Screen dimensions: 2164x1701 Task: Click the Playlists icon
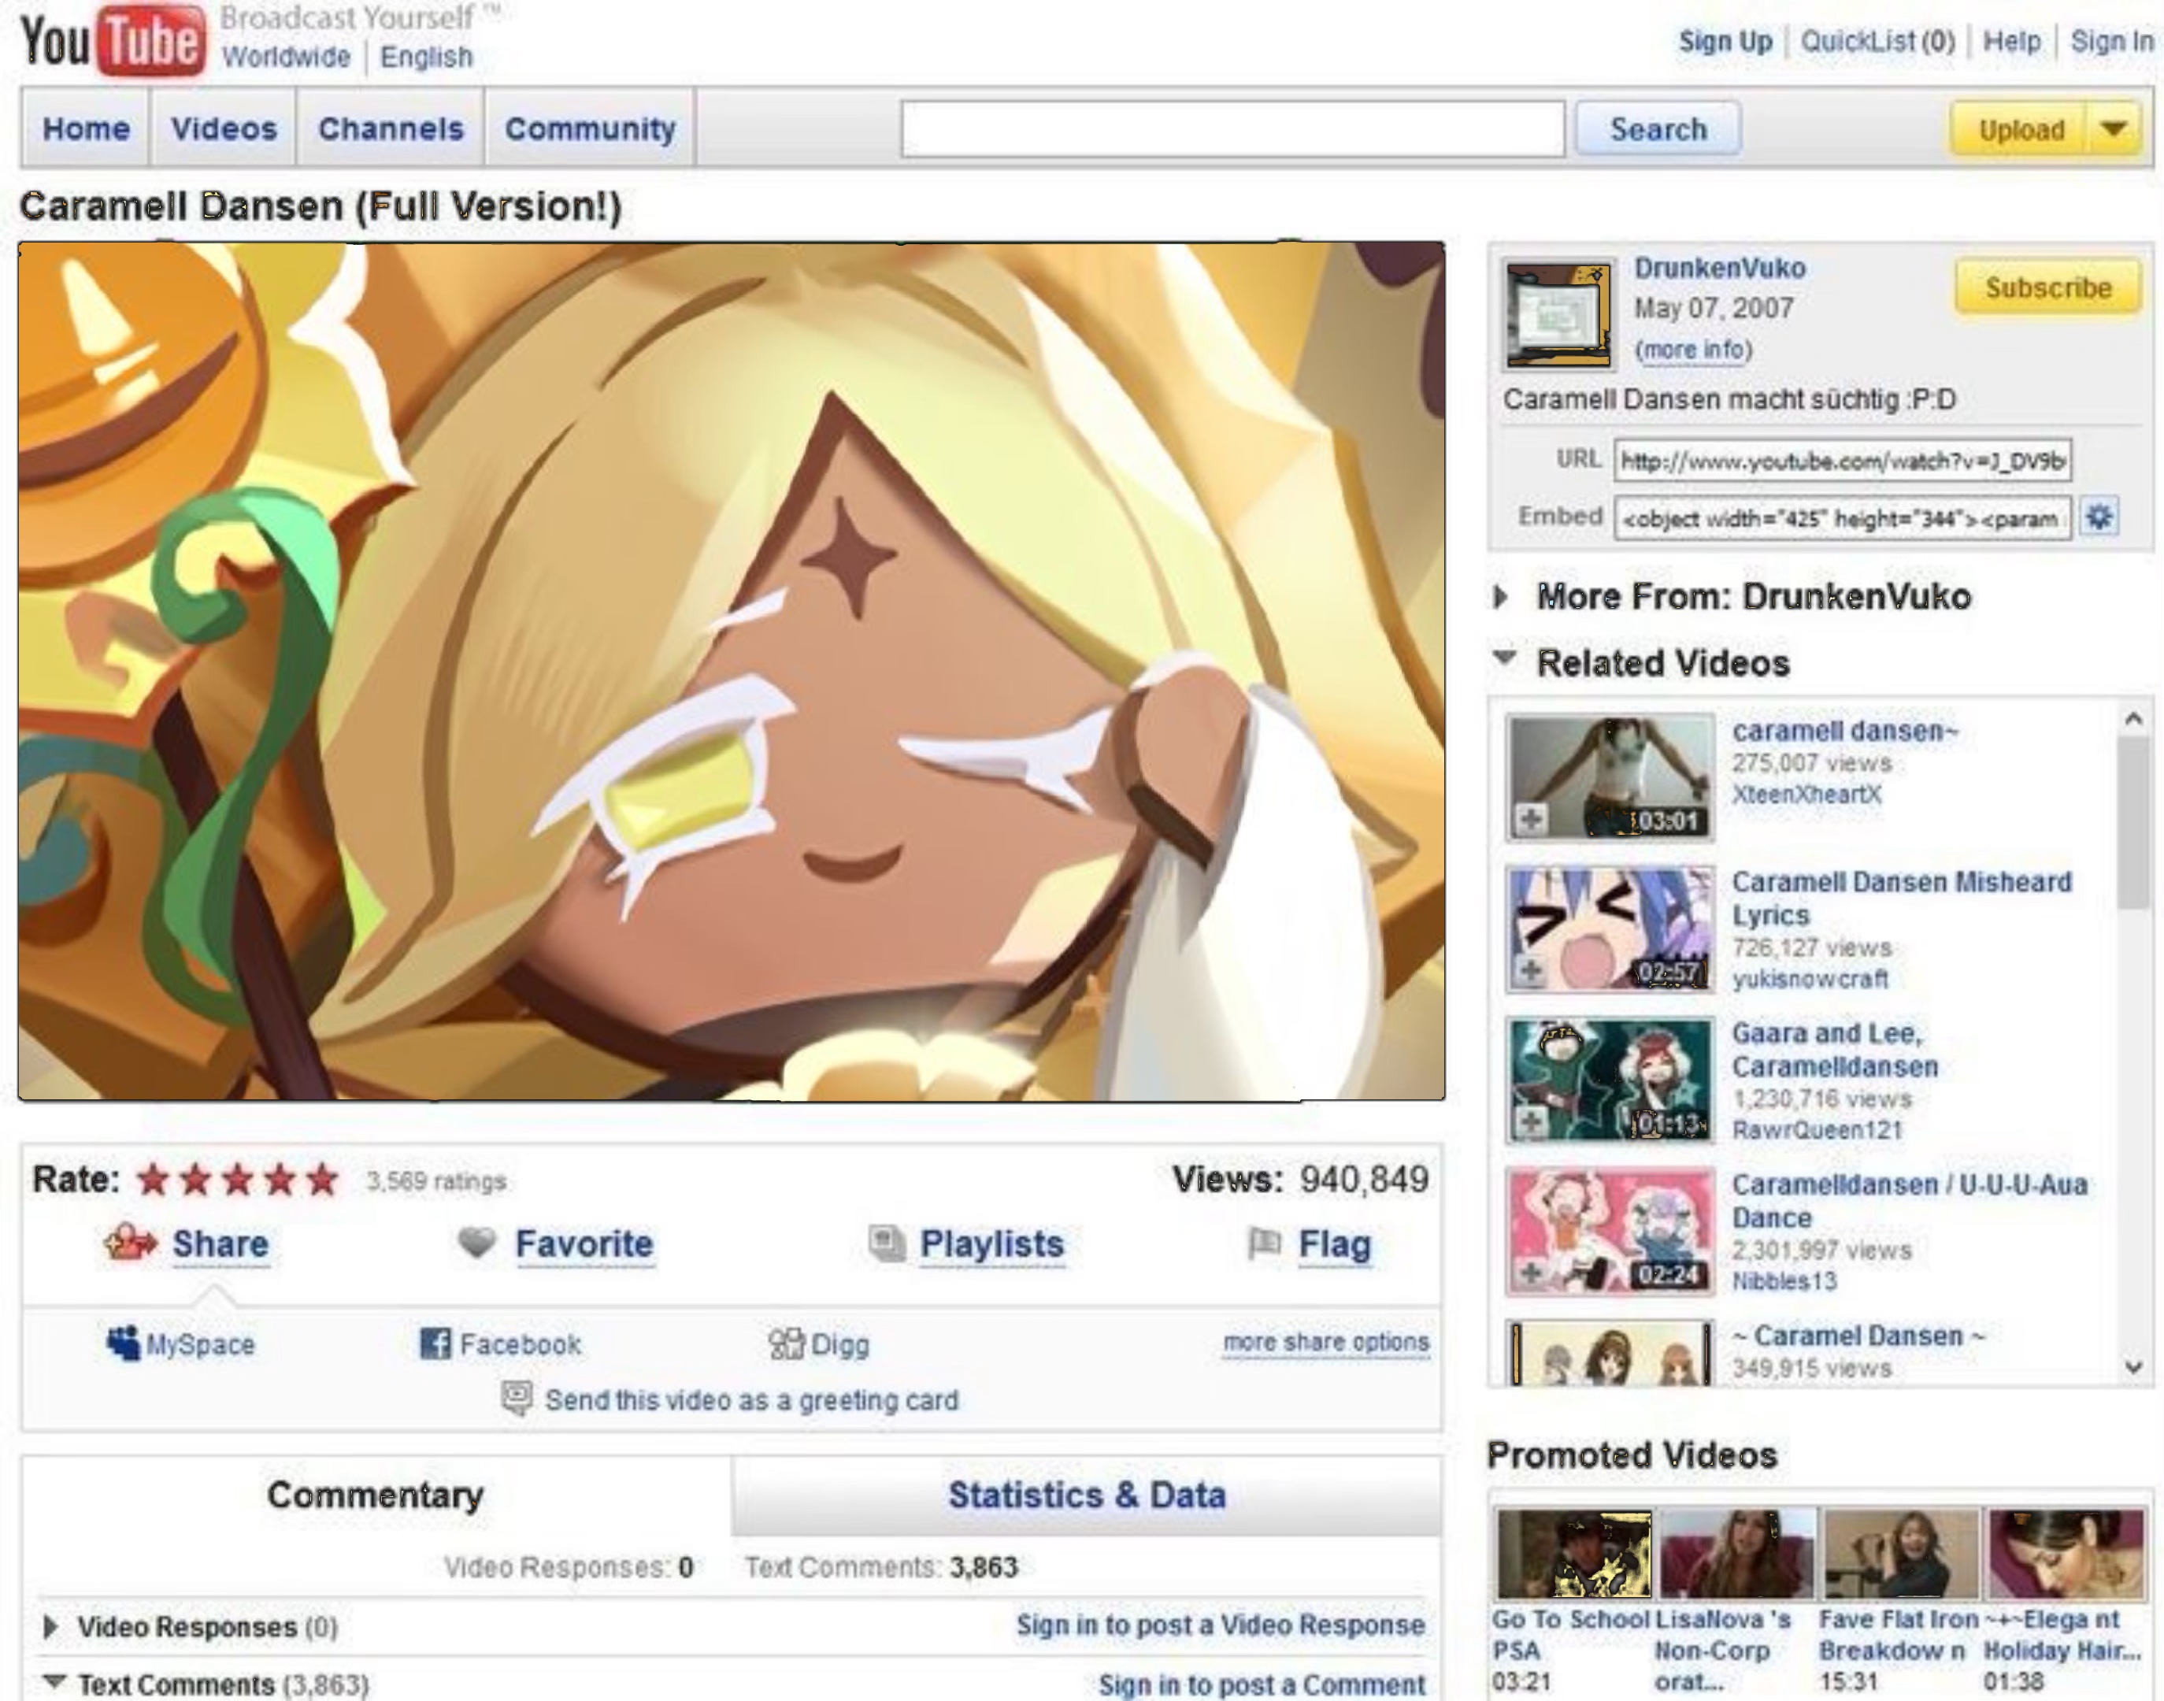[x=887, y=1243]
